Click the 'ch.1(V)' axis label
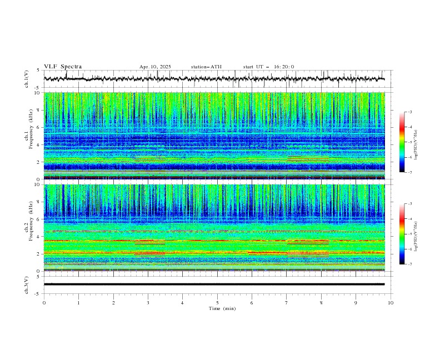Image resolution: width=440 pixels, height=340 pixels. [27, 79]
